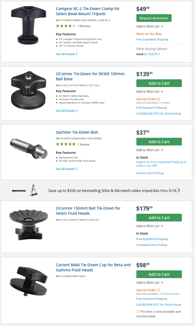Add the Sachtler Tie-Down Bolt to cart
The width and height of the screenshot is (195, 326).
point(159,142)
